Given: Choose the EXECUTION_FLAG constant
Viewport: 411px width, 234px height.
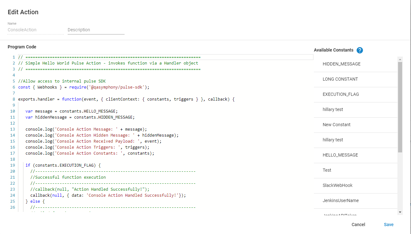Looking at the screenshot, I should [340, 94].
